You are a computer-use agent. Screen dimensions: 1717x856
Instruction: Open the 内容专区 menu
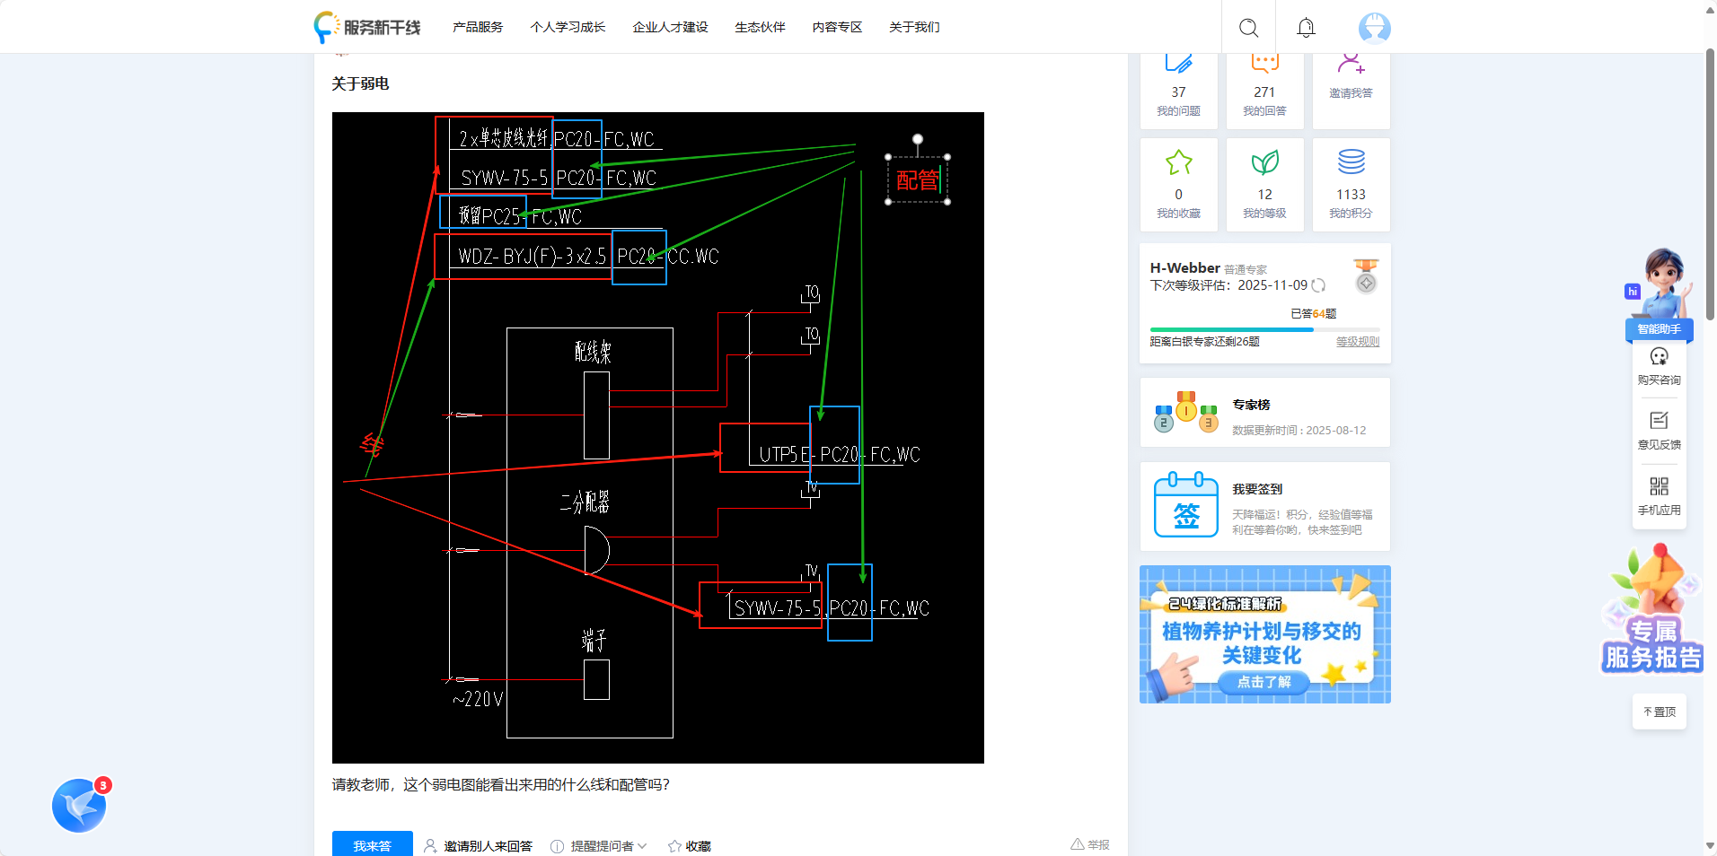(837, 27)
